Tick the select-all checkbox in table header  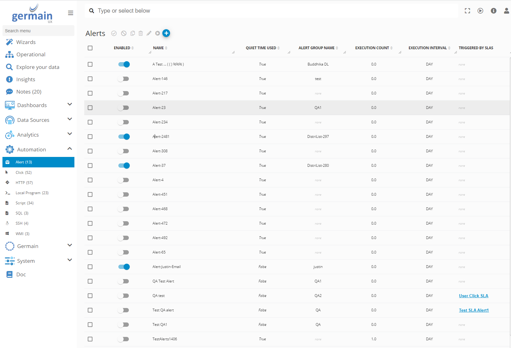(x=90, y=48)
